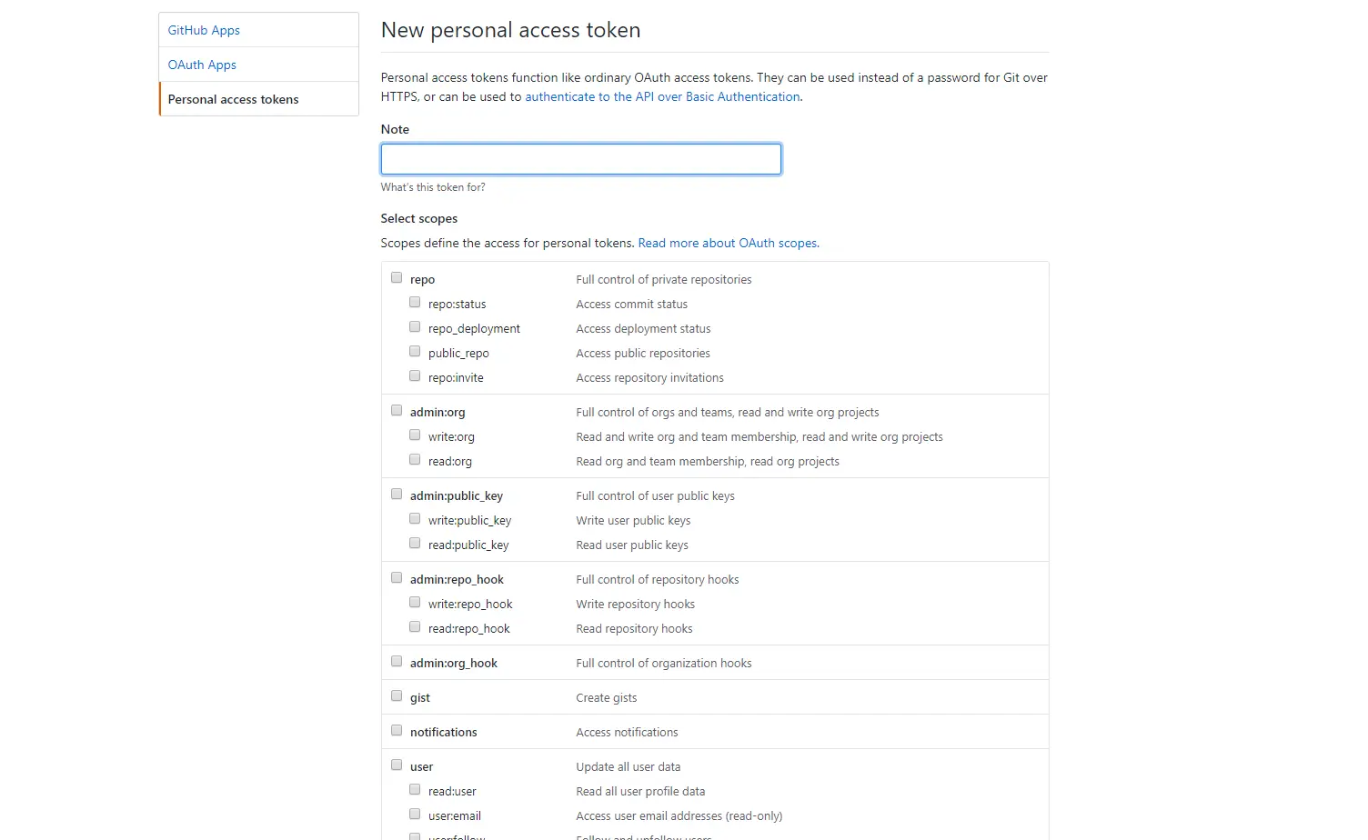Select the admin:org_hook checkbox
Screen dimensions: 1368x840
coord(397,662)
